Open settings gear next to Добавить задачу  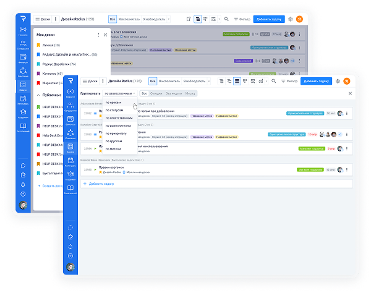pyautogui.click(x=338, y=81)
